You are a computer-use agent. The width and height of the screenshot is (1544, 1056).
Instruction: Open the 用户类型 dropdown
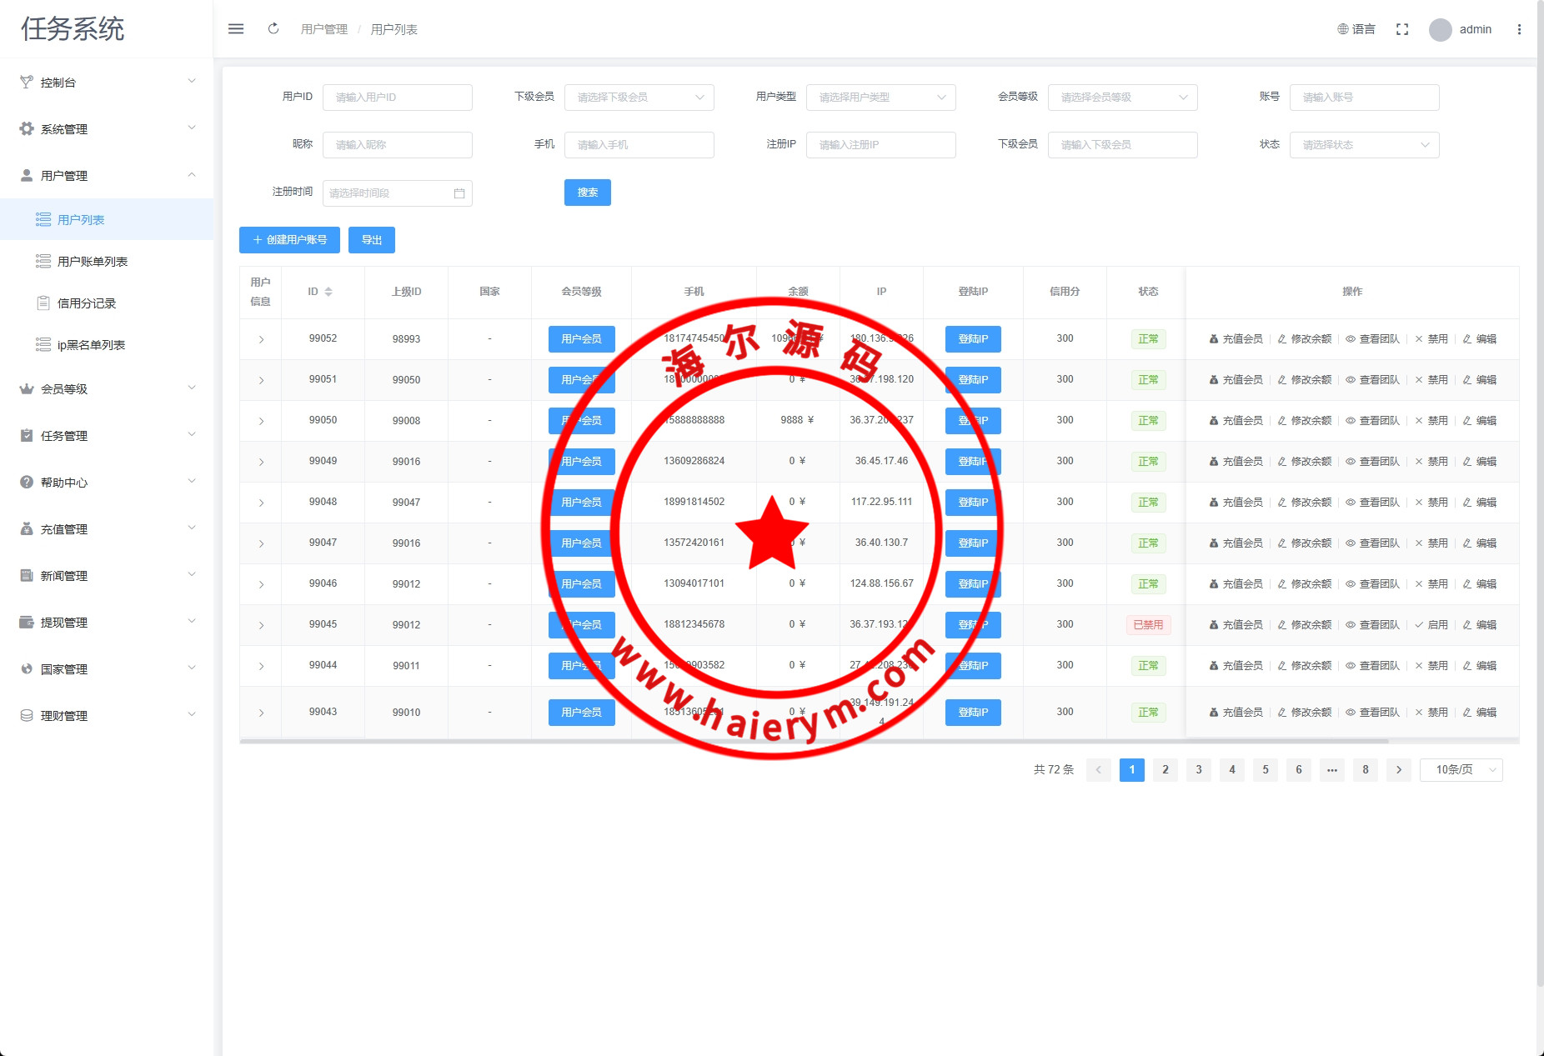[x=880, y=98]
